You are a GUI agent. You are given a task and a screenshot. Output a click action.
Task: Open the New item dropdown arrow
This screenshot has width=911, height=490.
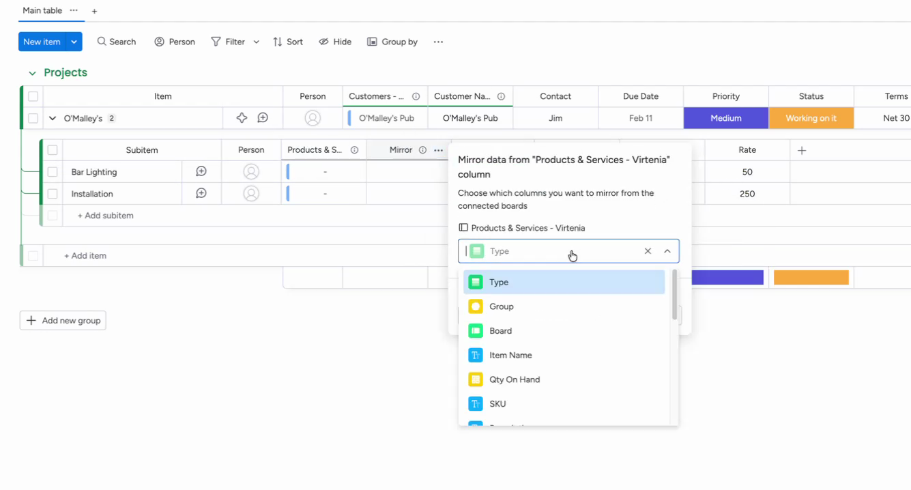(x=74, y=42)
